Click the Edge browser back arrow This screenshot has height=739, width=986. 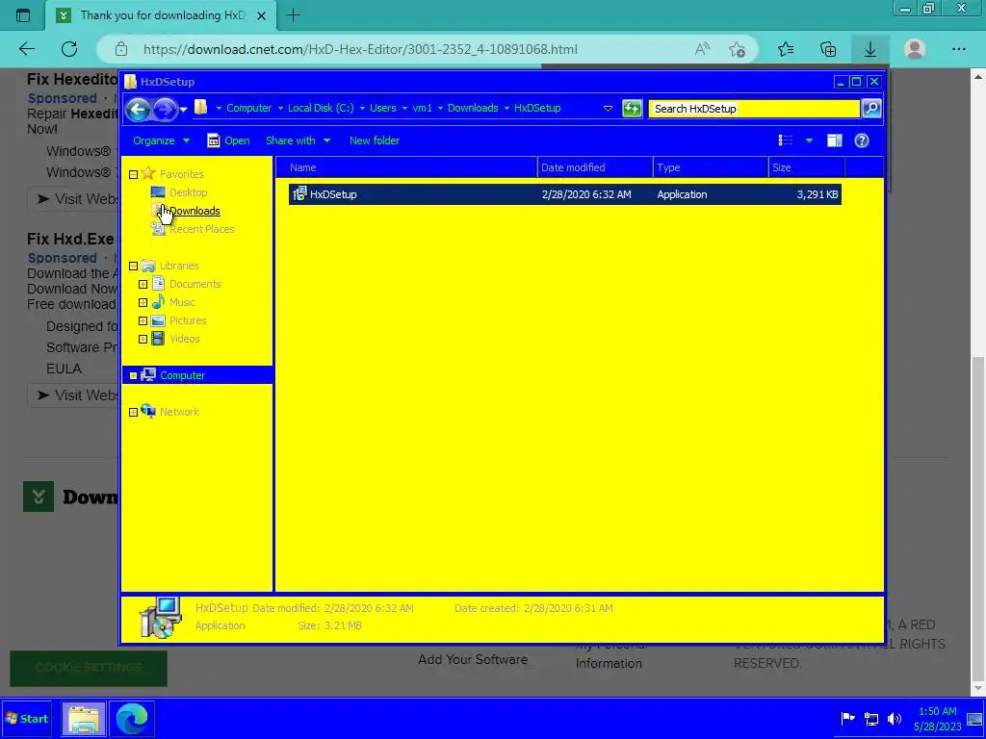tap(26, 49)
